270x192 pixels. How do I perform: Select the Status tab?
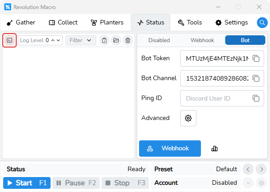pos(151,23)
